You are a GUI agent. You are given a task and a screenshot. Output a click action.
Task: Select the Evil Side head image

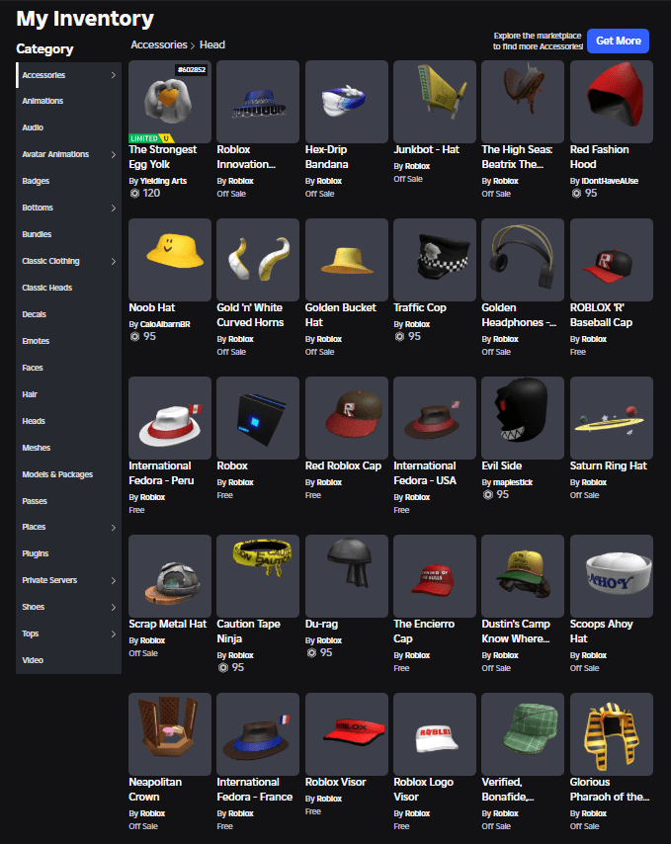click(x=523, y=418)
